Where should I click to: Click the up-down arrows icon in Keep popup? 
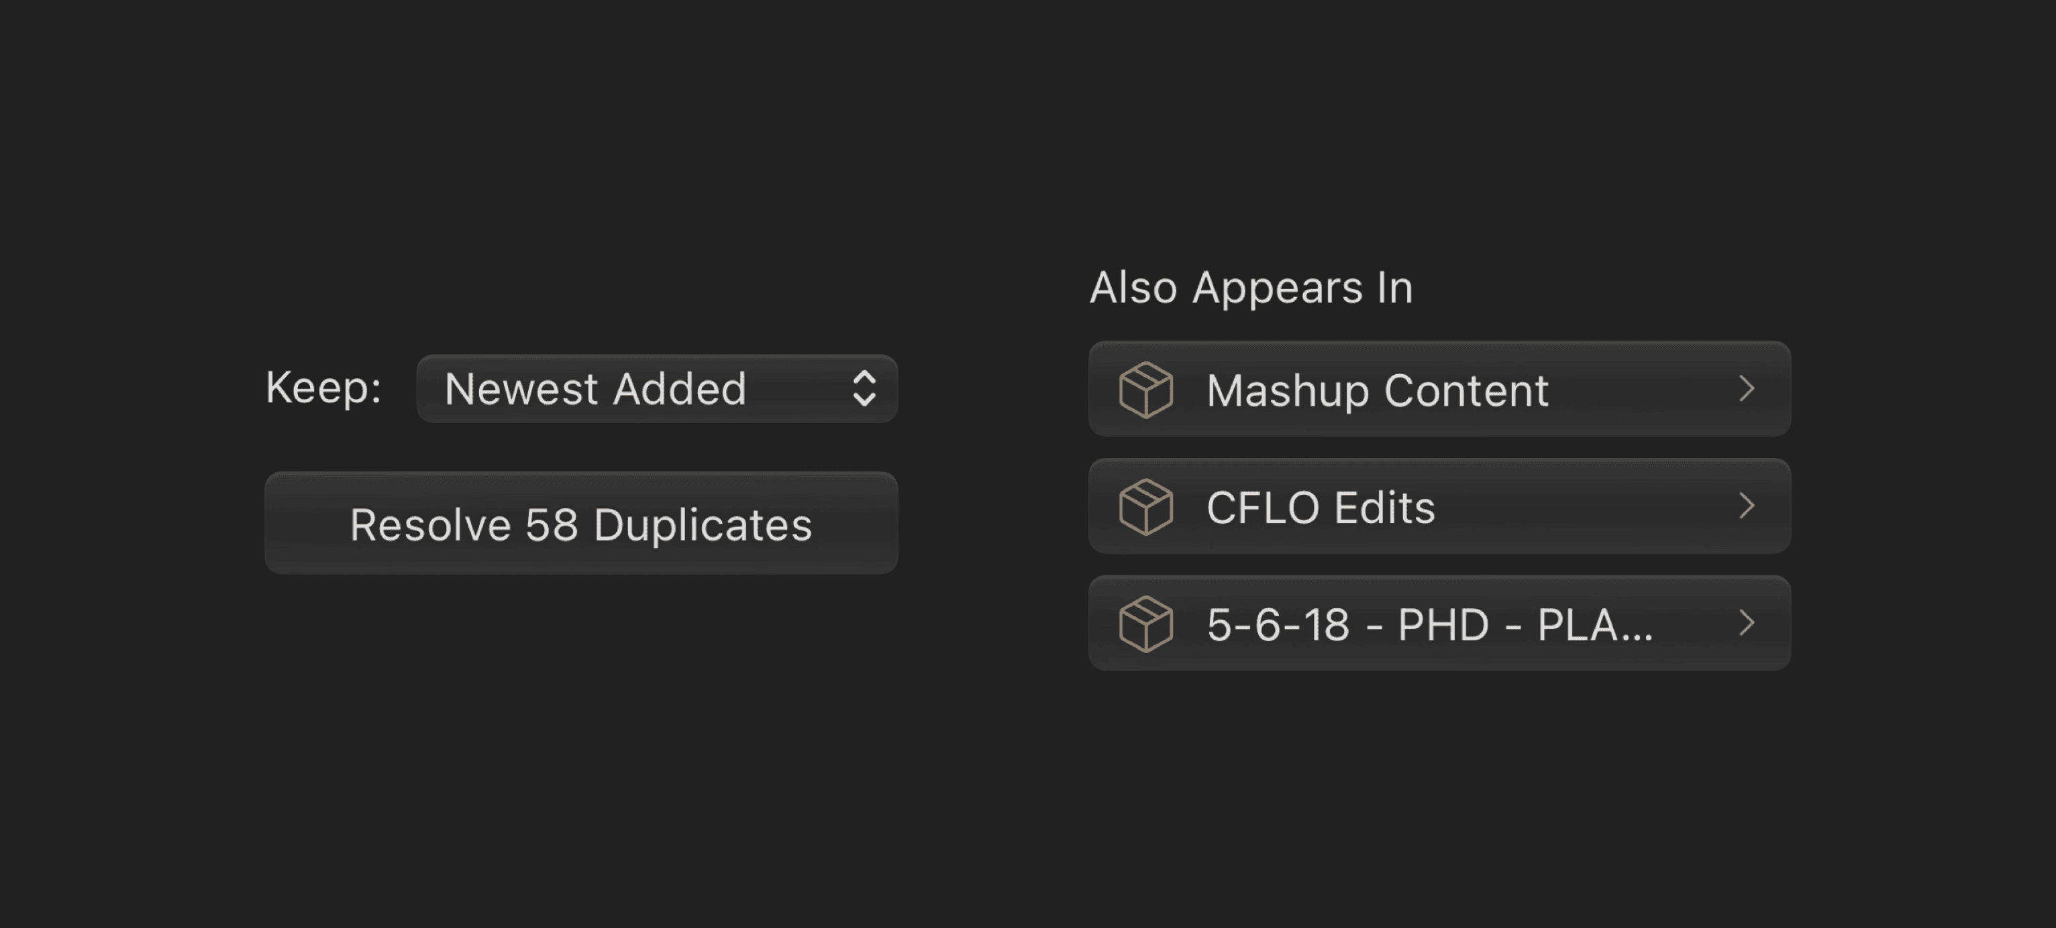pyautogui.click(x=864, y=389)
